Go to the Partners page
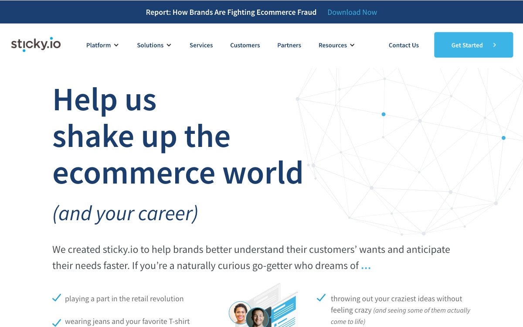Image resolution: width=523 pixels, height=327 pixels. click(x=289, y=45)
